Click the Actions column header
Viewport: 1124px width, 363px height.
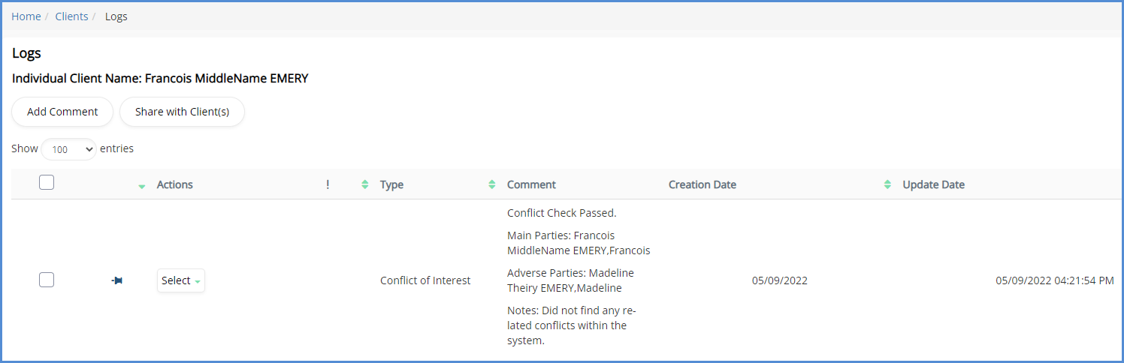coord(174,184)
